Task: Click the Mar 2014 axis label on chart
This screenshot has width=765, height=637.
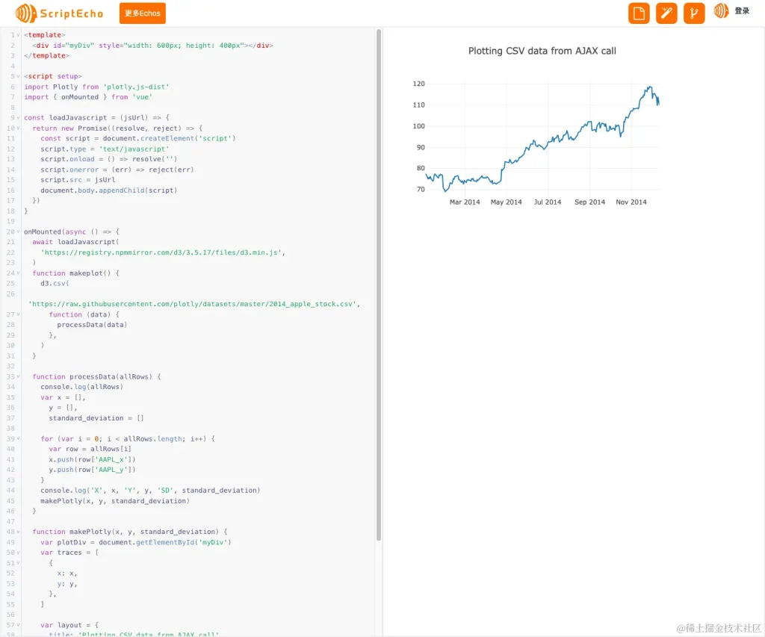Action: [x=465, y=202]
